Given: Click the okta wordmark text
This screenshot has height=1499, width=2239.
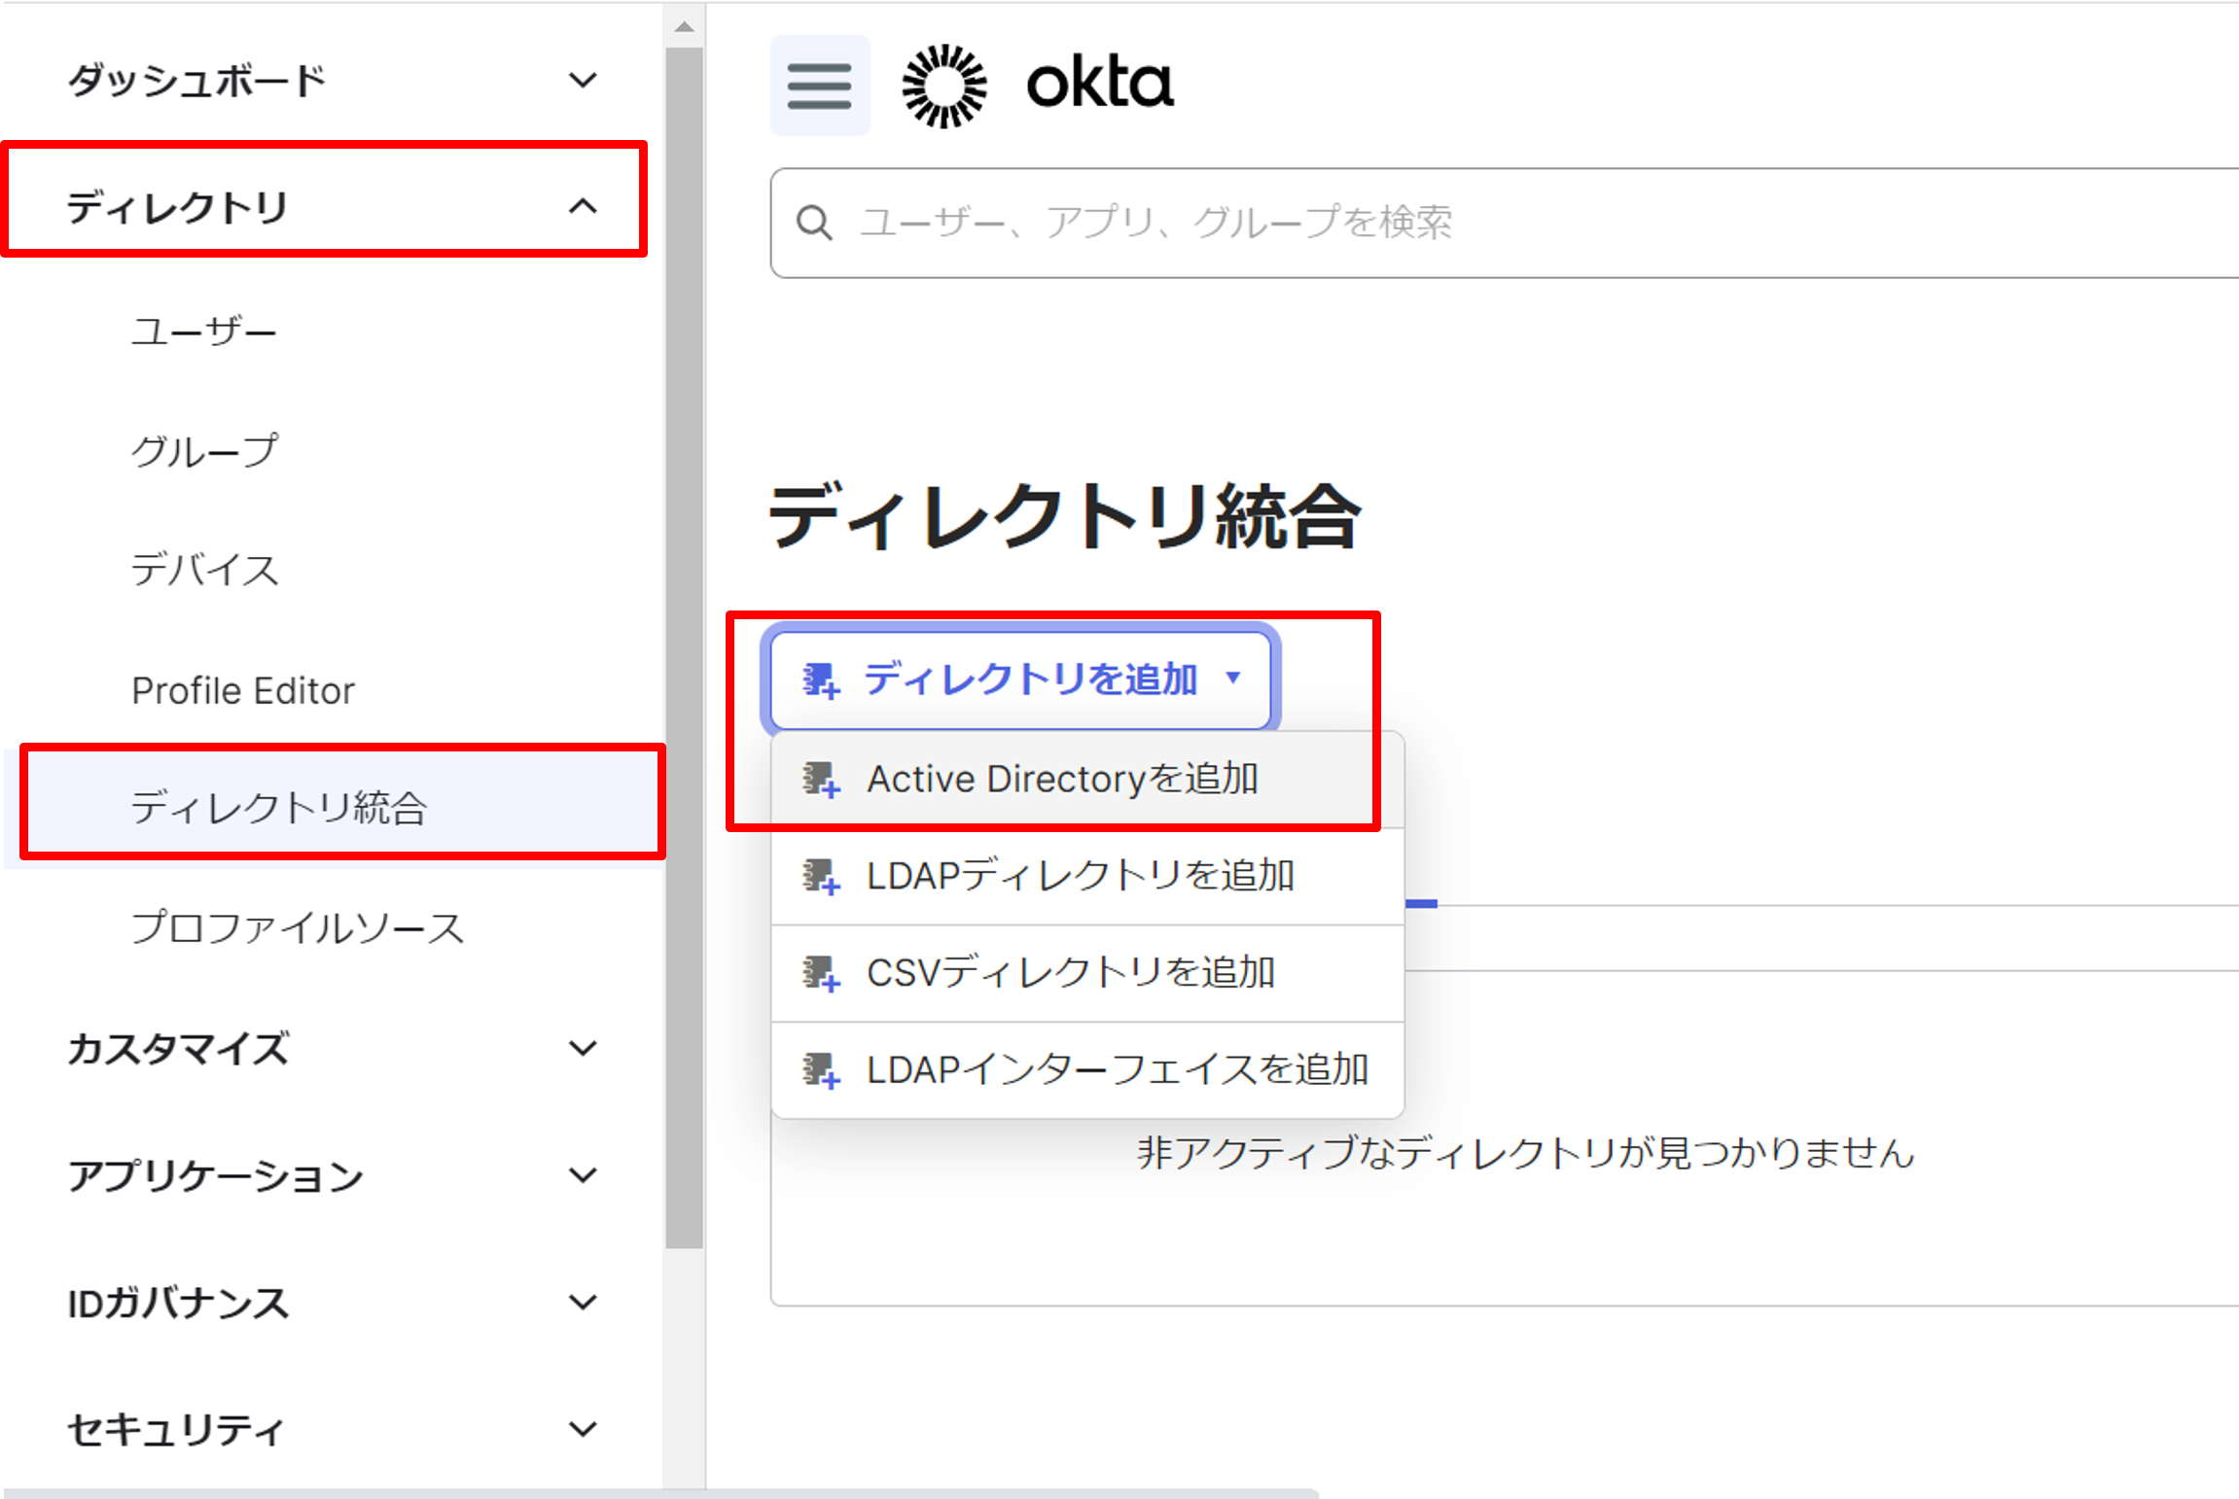Looking at the screenshot, I should point(1100,84).
